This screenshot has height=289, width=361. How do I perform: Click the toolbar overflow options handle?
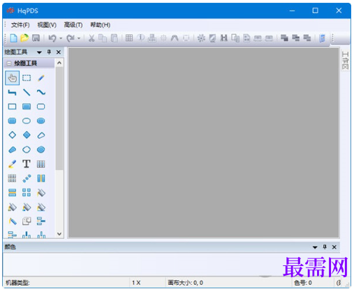333,38
